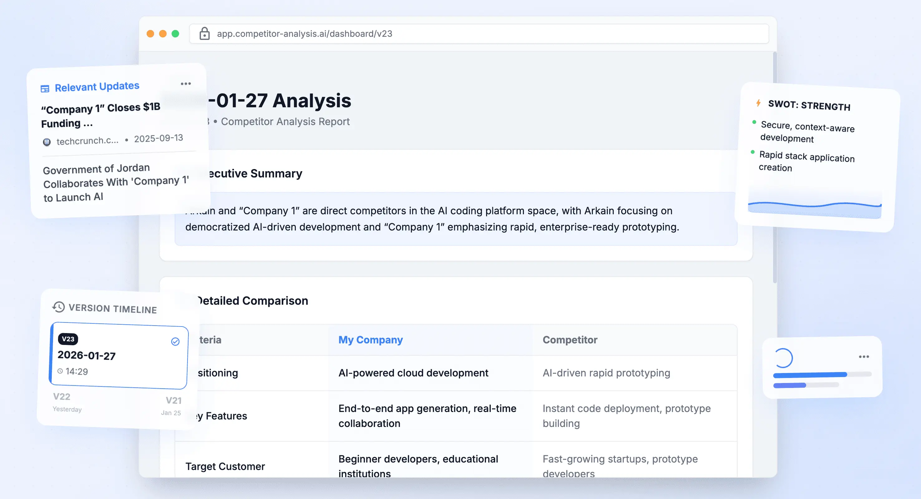Click the techcrunch globe favicon

[47, 142]
